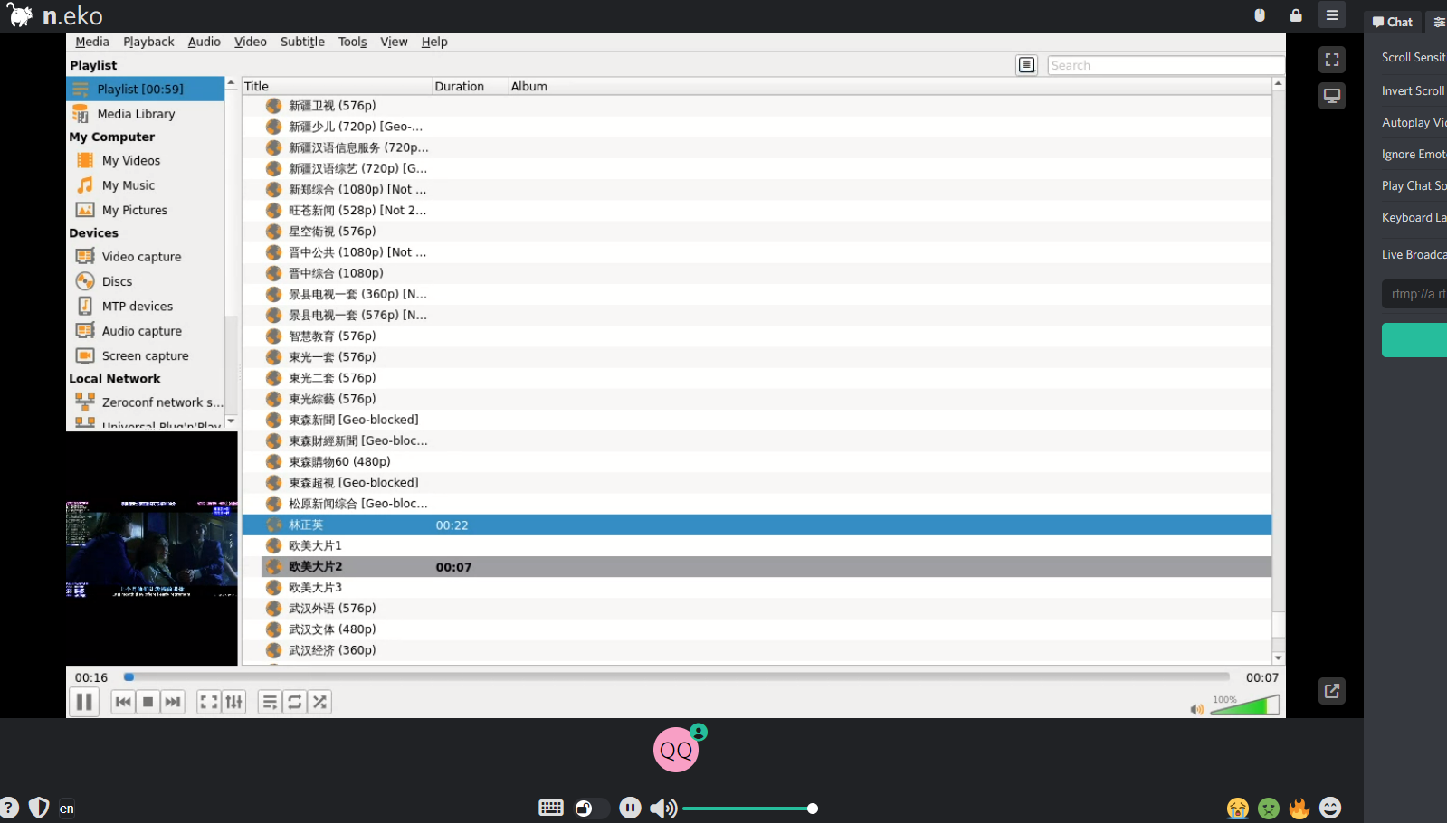Stop the current video playback

[148, 702]
